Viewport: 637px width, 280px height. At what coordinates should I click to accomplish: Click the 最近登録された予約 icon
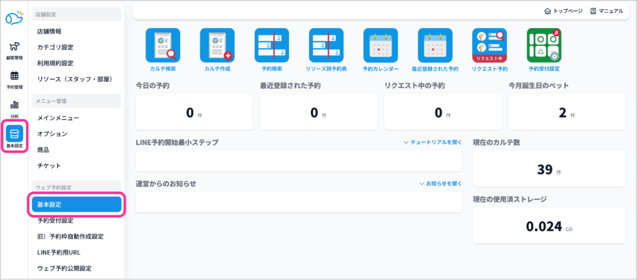[435, 45]
